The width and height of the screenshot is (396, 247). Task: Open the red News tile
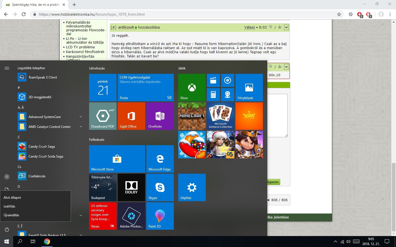coord(103,216)
